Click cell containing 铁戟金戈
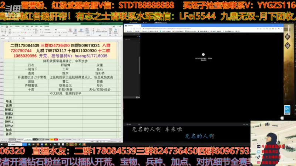Screen dimensions: 296x166 coord(65,85)
